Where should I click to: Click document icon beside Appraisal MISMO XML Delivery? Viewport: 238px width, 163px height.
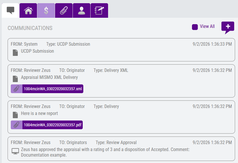15,79
